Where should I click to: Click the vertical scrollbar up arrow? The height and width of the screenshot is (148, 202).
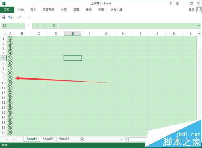pos(199,33)
